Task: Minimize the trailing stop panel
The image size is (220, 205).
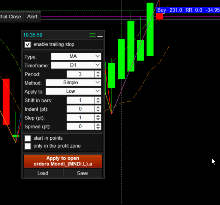Action: (x=100, y=35)
